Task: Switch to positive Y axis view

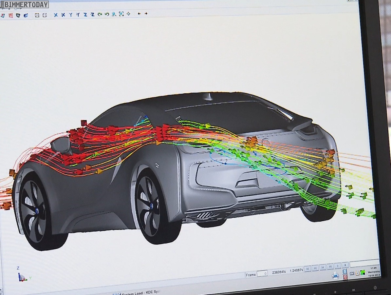Action: click(x=70, y=15)
